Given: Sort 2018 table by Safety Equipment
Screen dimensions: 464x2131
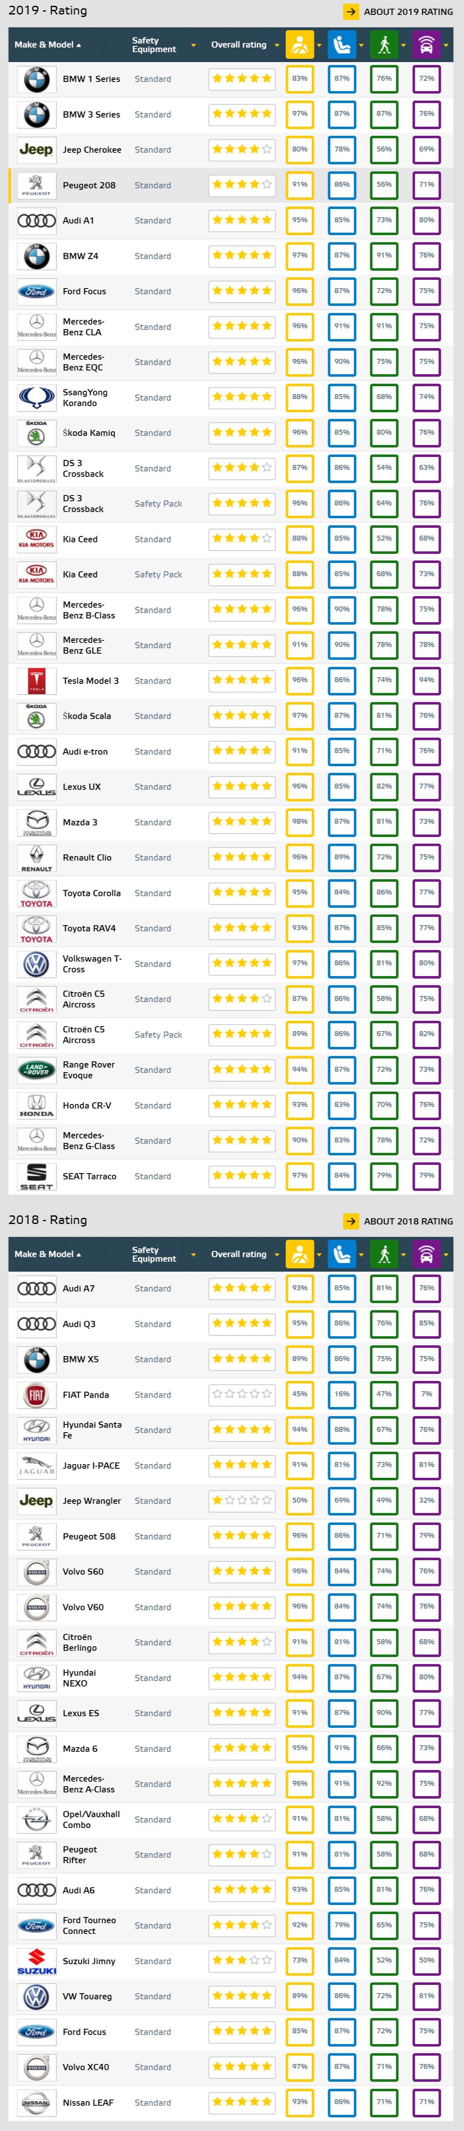Looking at the screenshot, I should 155,1254.
